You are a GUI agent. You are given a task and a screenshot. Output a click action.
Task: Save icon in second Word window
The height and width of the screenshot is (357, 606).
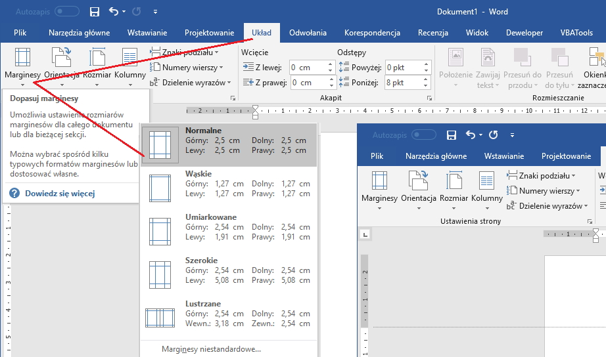452,135
